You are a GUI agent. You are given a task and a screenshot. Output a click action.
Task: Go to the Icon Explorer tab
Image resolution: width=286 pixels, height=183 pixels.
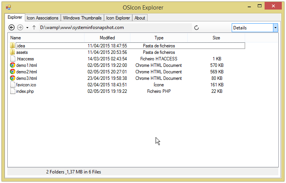point(118,18)
